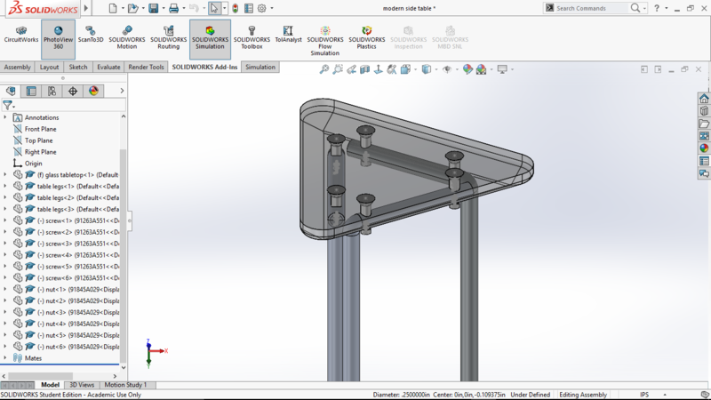Expand screw<1> component node
Image resolution: width=711 pixels, height=400 pixels.
5,220
